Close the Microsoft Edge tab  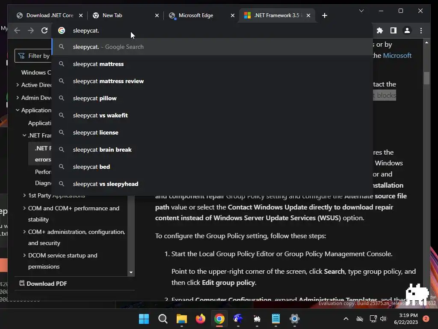(232, 15)
